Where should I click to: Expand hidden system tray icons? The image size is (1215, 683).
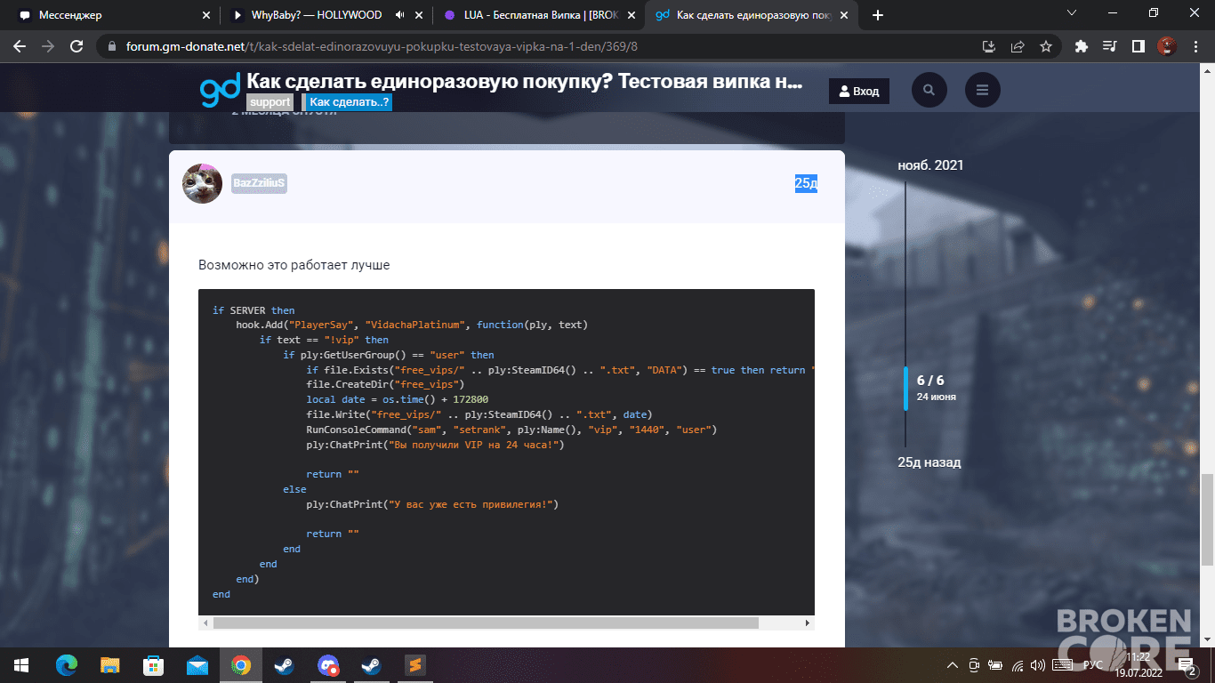click(953, 664)
